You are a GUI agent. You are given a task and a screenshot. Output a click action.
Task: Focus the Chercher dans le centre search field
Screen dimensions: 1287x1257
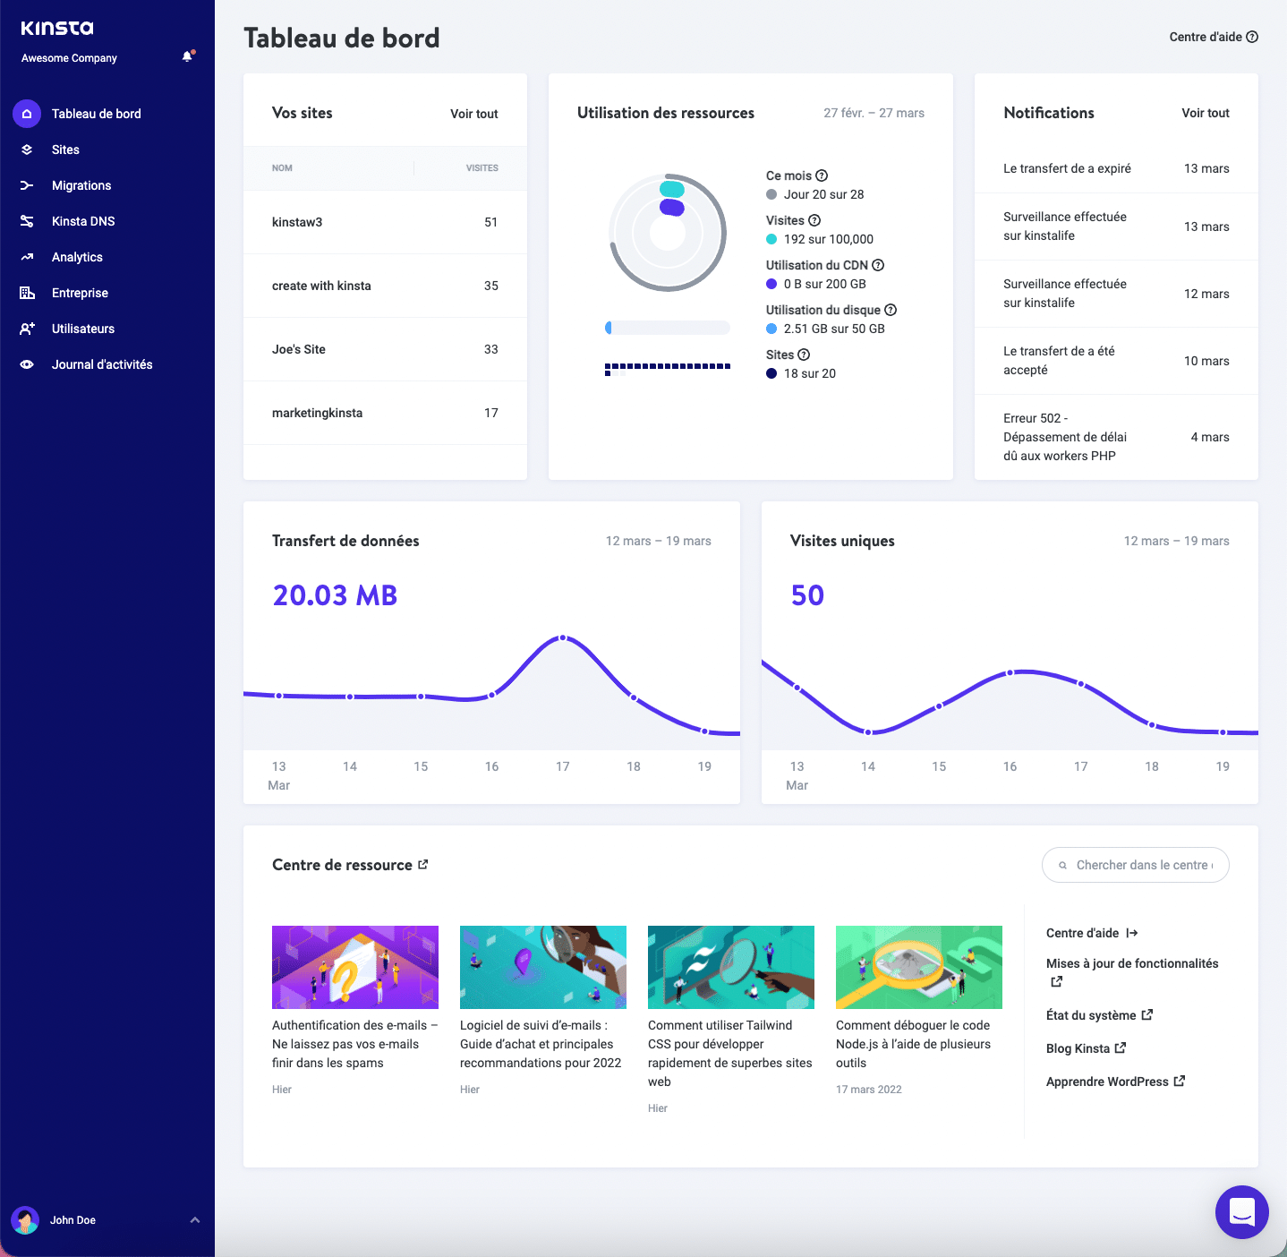click(1143, 865)
